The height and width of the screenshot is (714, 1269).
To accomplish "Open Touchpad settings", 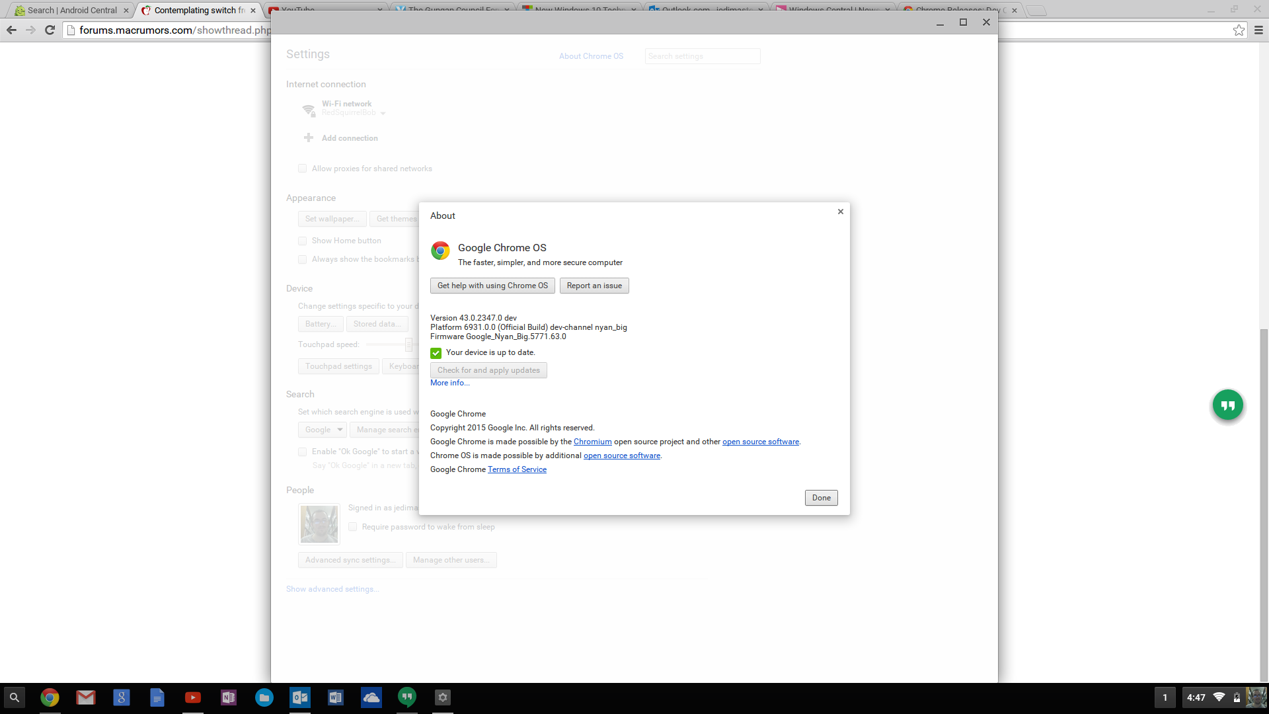I will [x=338, y=366].
